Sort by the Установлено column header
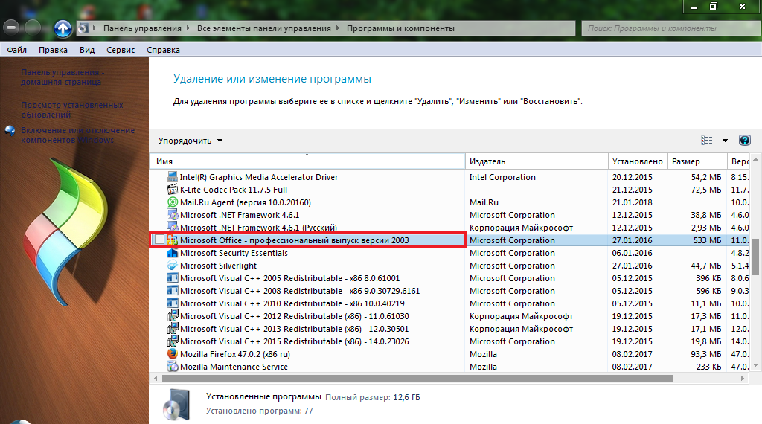This screenshot has width=762, height=424. (x=638, y=161)
